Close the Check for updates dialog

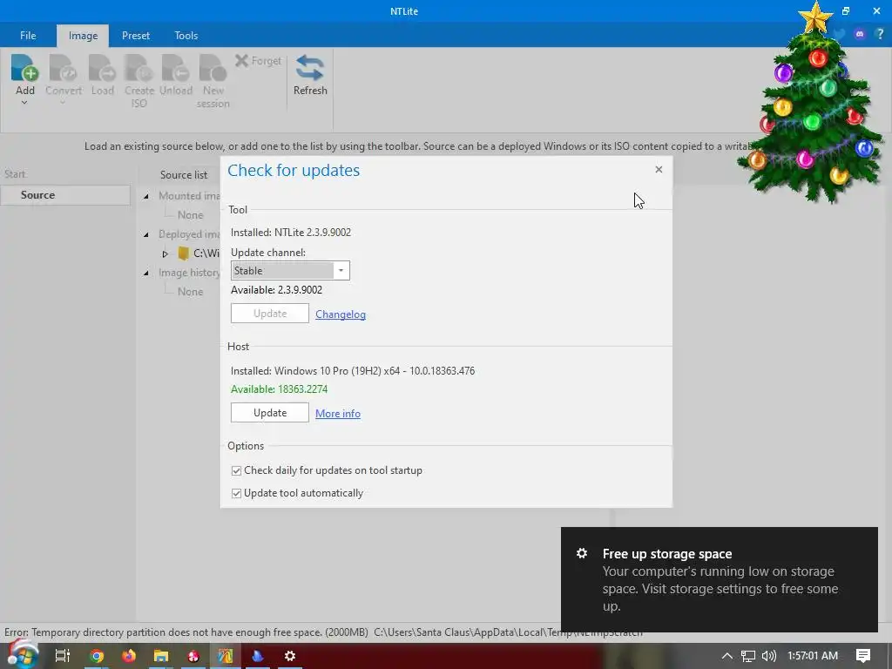[659, 170]
